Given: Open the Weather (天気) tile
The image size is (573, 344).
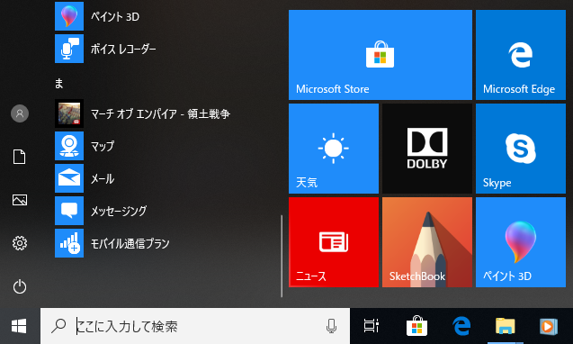Looking at the screenshot, I should [x=334, y=149].
